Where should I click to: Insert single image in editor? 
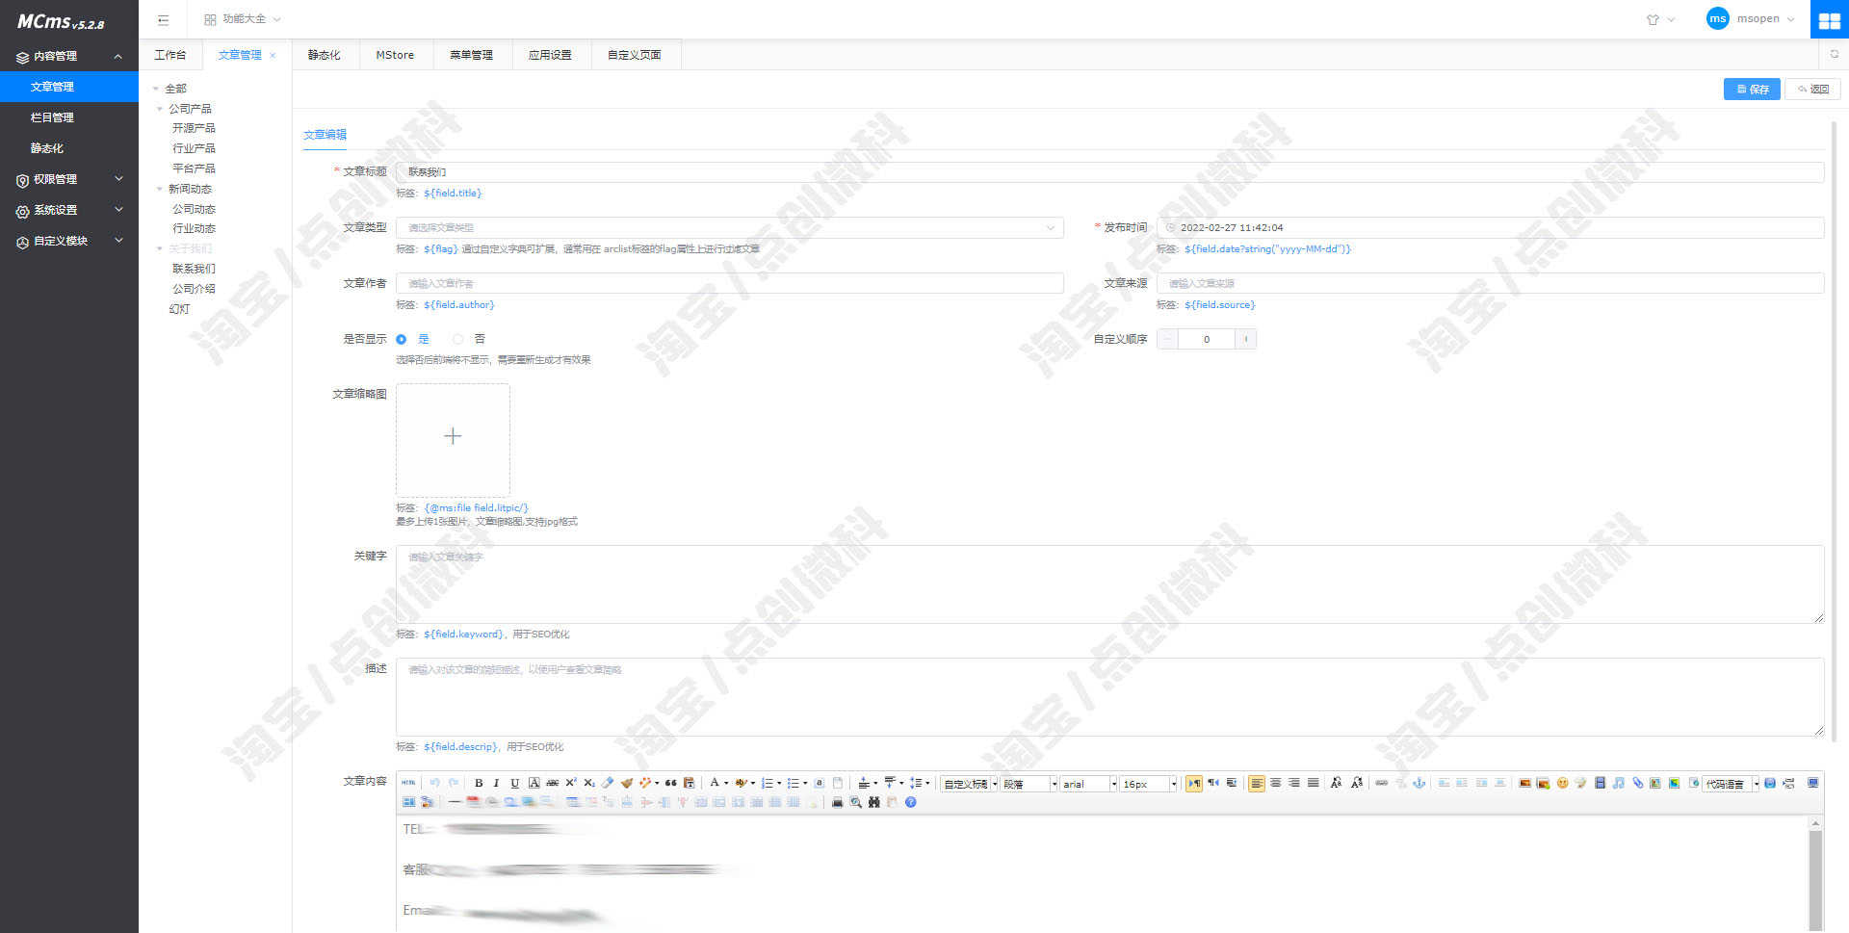[1525, 783]
